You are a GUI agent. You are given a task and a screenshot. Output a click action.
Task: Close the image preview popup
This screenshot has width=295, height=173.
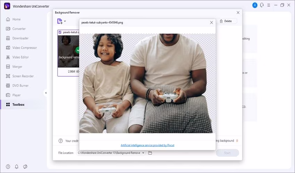211,22
